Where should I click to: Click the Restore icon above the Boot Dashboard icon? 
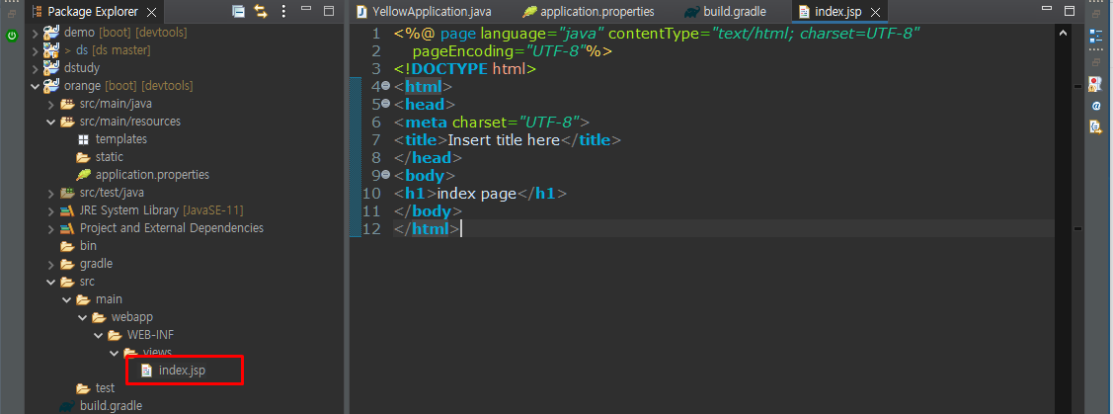(12, 13)
